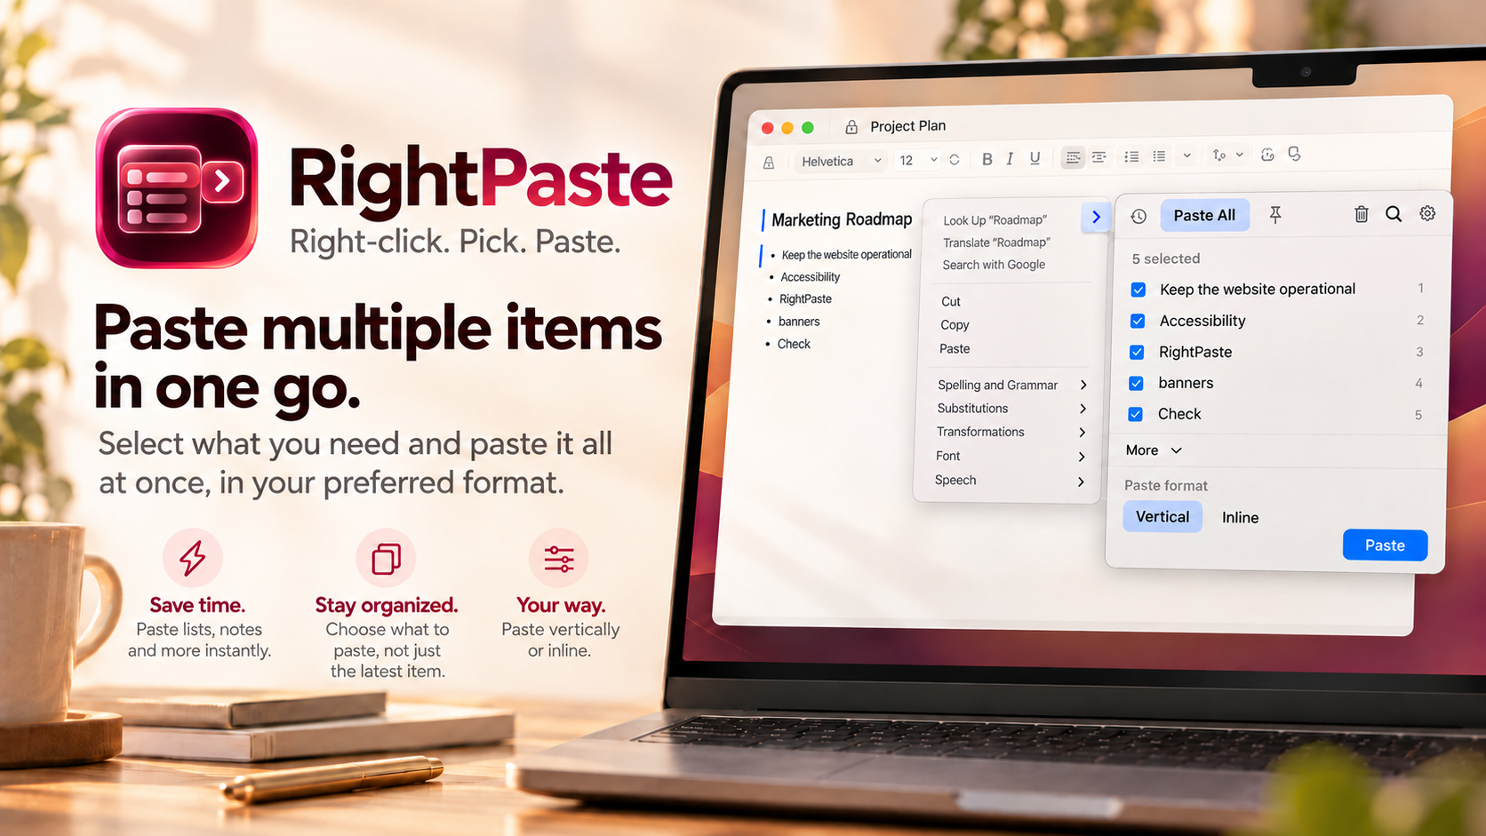The image size is (1486, 836).
Task: Pin the RightPaste panel
Action: coord(1275,215)
